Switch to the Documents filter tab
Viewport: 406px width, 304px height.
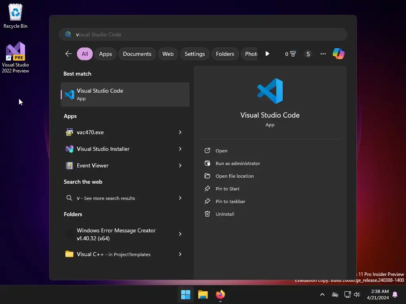(x=137, y=54)
